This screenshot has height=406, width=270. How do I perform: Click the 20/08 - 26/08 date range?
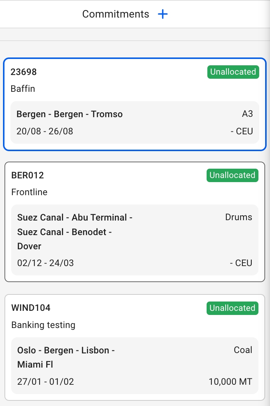pyautogui.click(x=45, y=131)
